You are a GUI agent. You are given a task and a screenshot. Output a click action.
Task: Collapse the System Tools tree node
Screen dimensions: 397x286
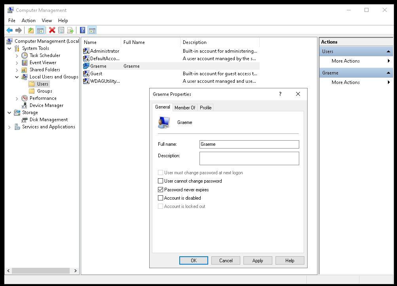click(9, 48)
